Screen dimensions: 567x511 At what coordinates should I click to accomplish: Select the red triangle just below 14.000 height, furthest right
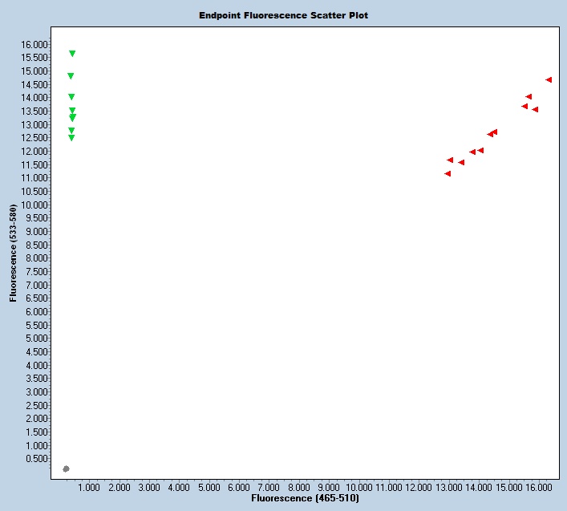(535, 109)
